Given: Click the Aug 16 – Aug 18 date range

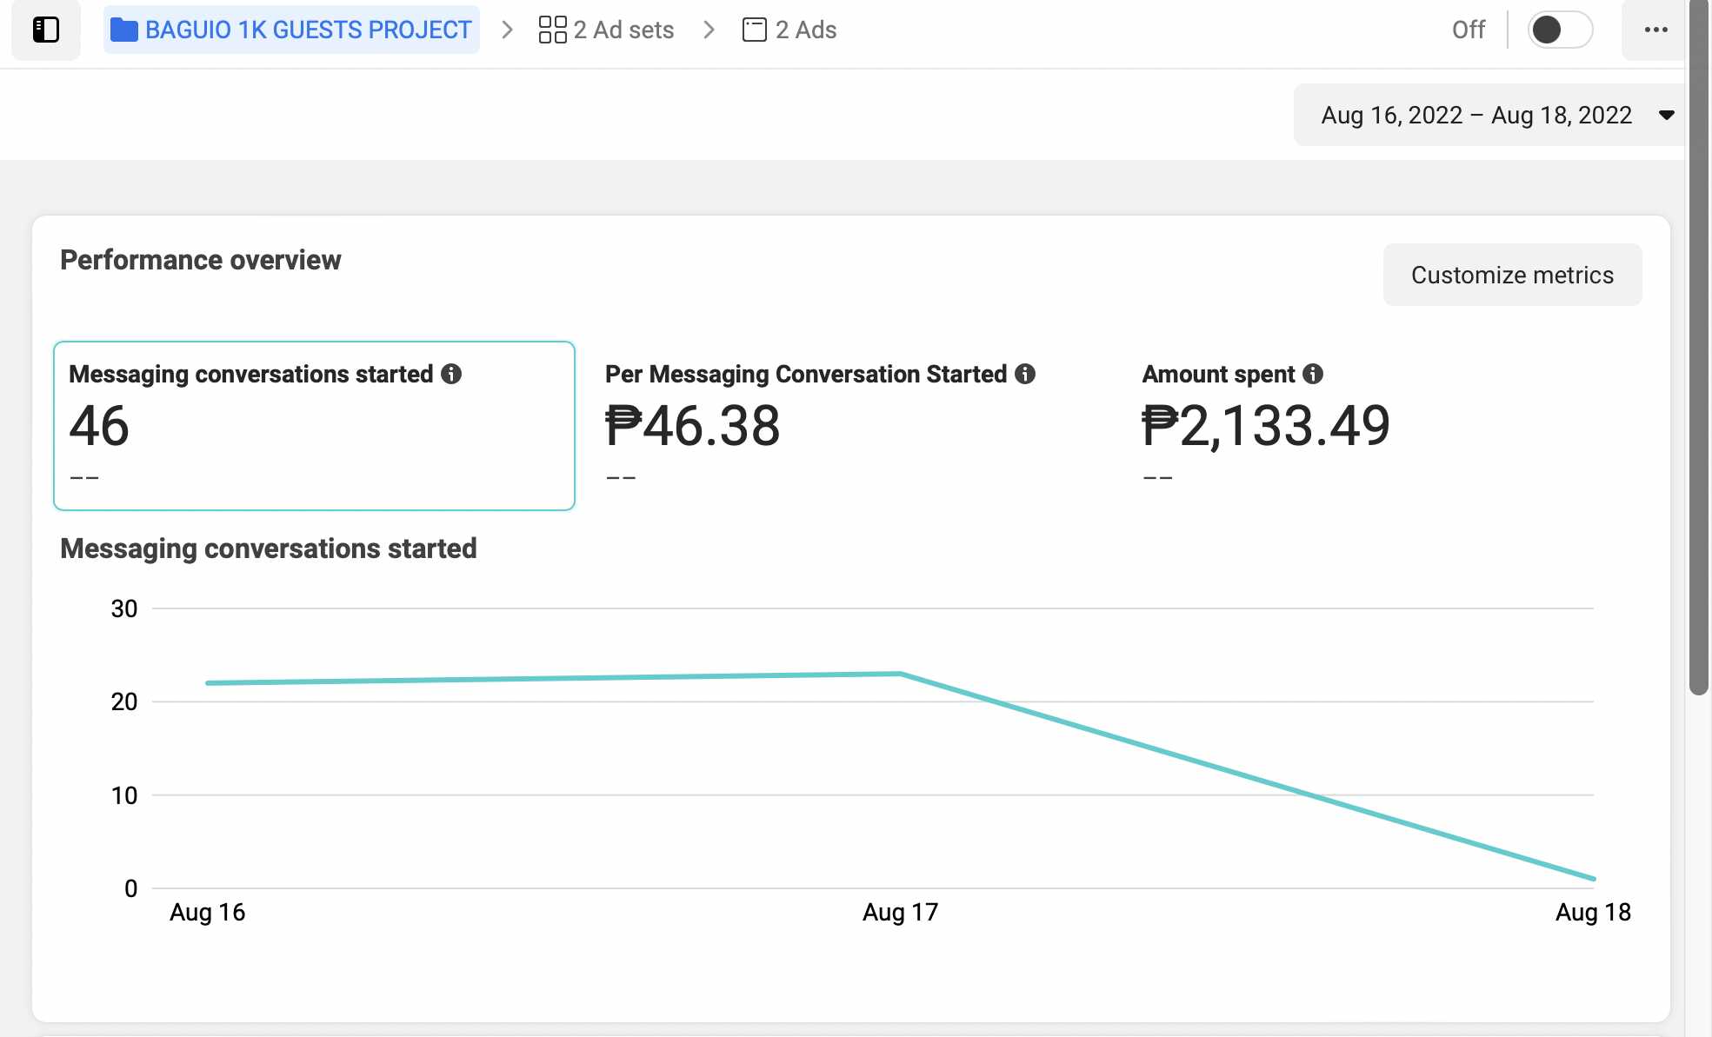Looking at the screenshot, I should 1476,115.
